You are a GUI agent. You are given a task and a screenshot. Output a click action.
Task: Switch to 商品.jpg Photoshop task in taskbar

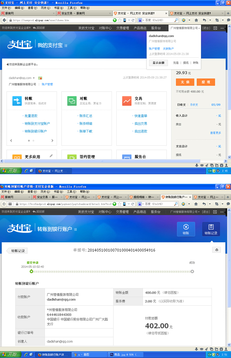pos(125,355)
